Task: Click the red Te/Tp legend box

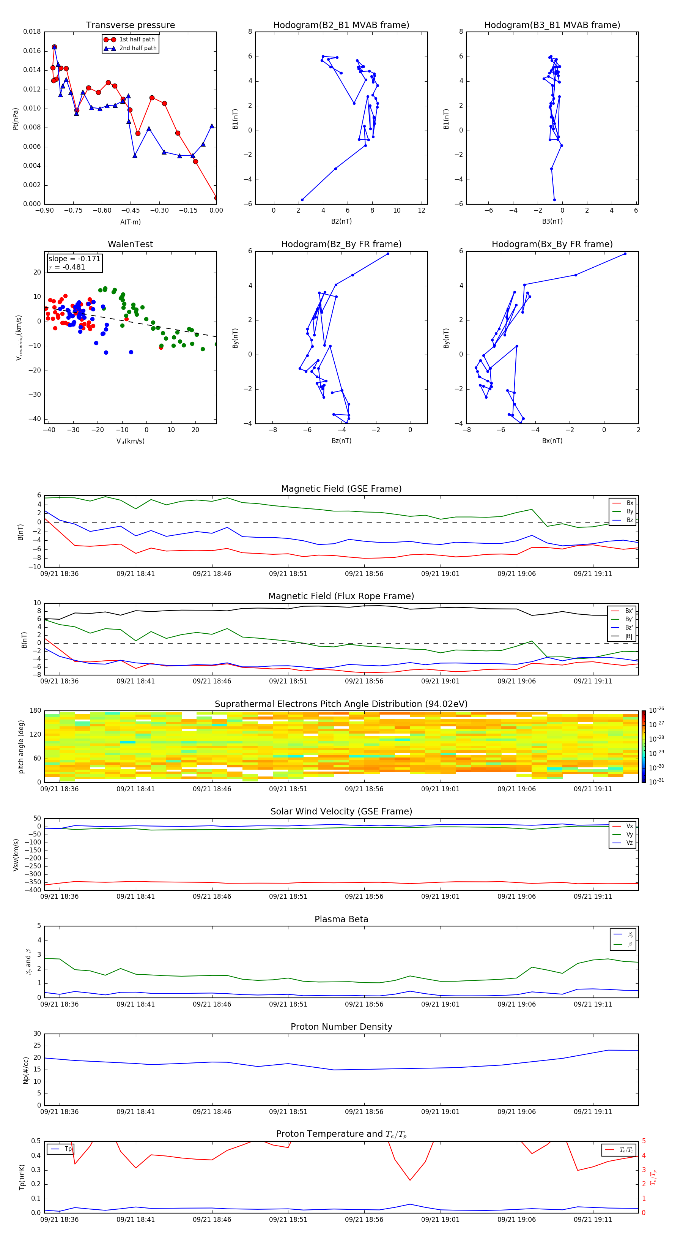Action: (x=619, y=1150)
